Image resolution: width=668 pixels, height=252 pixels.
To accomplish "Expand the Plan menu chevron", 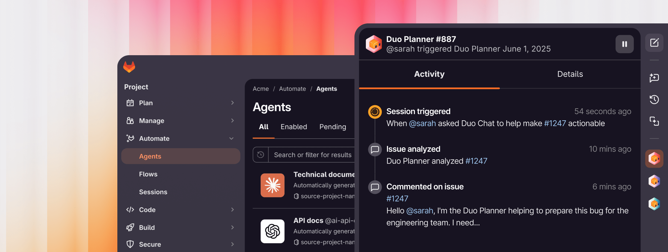I will coord(232,103).
